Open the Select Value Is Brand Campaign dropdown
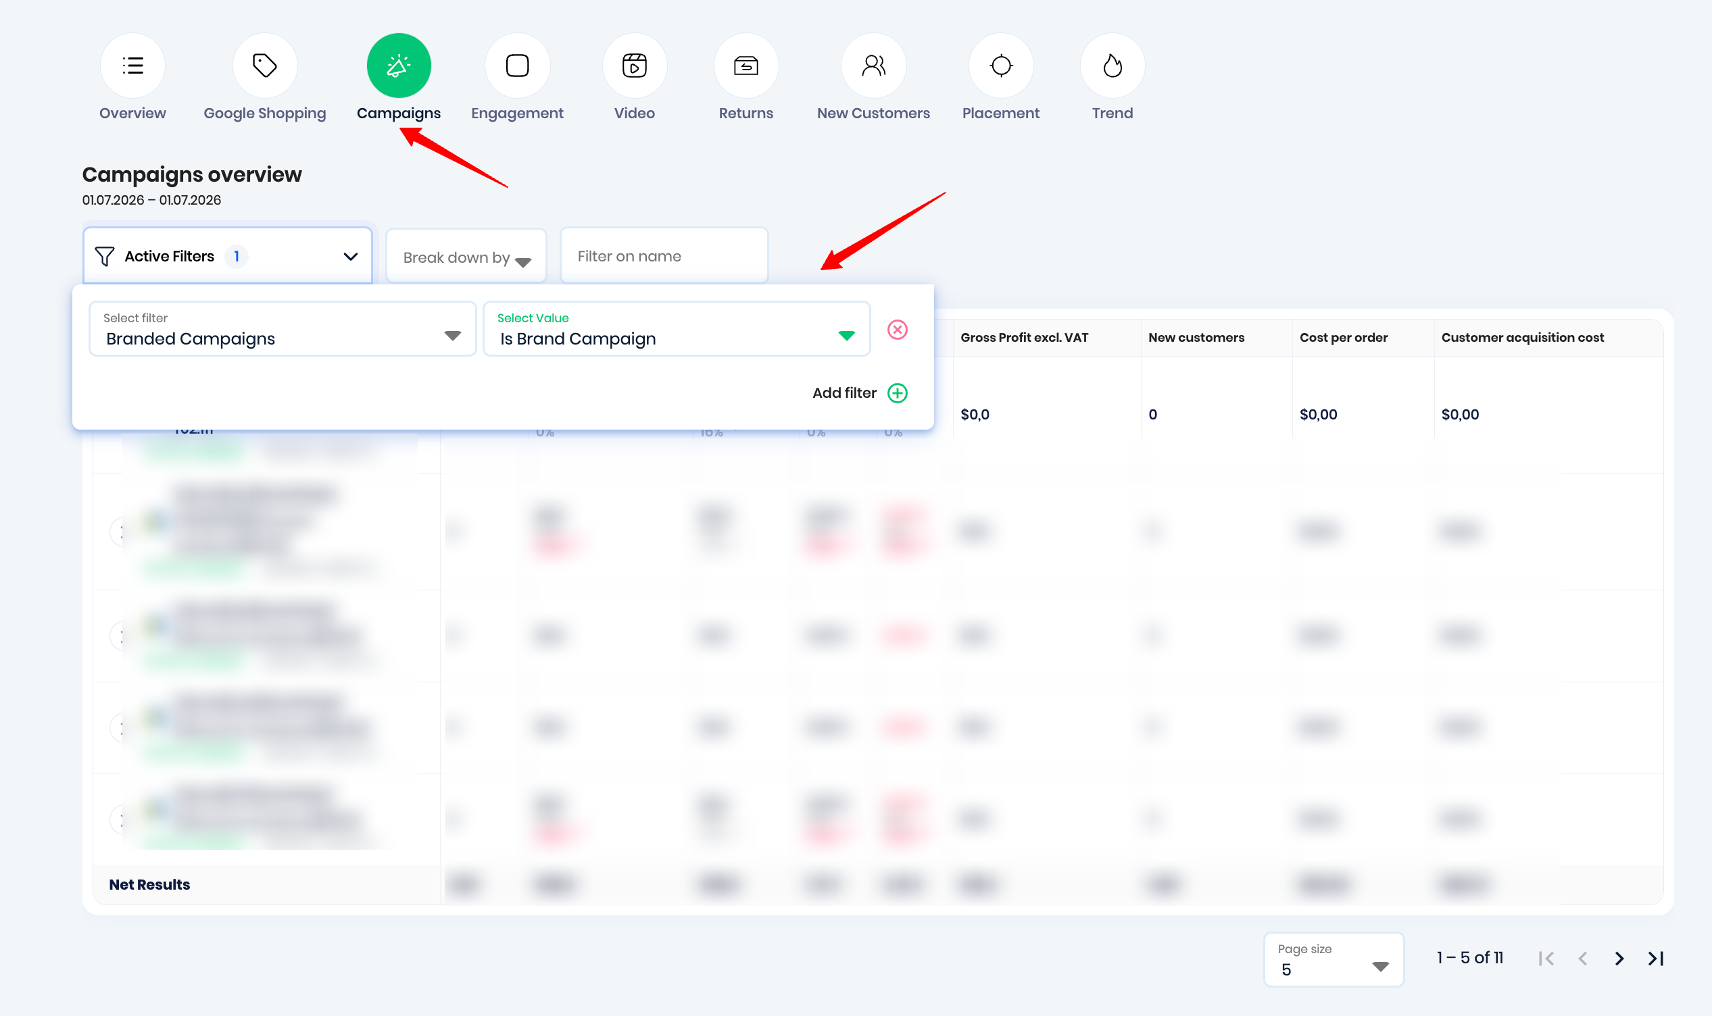Viewport: 1712px width, 1016px height. coord(677,329)
